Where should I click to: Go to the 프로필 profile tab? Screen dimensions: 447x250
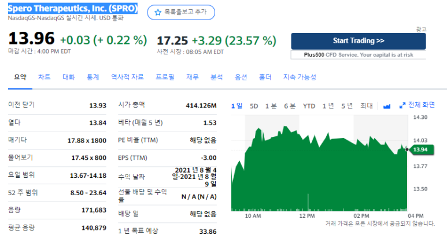point(165,77)
